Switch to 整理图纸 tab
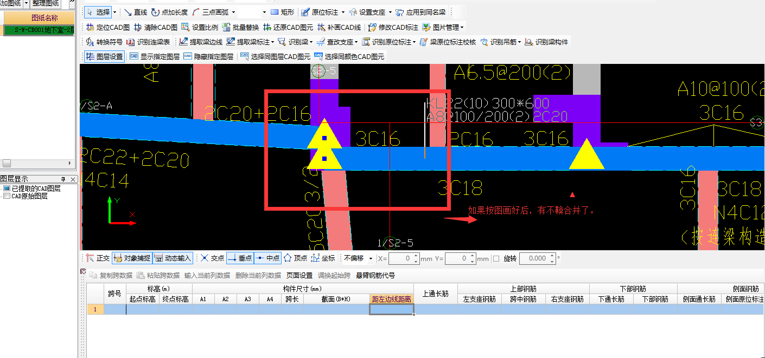This screenshot has width=765, height=358. tap(46, 3)
